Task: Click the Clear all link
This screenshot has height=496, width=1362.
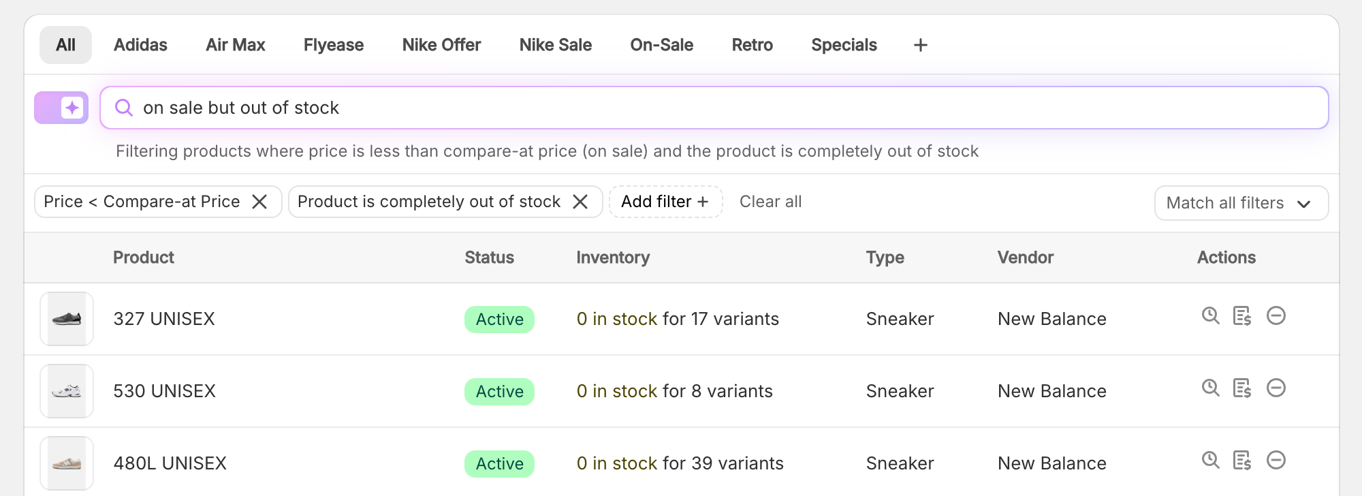Action: [x=770, y=202]
